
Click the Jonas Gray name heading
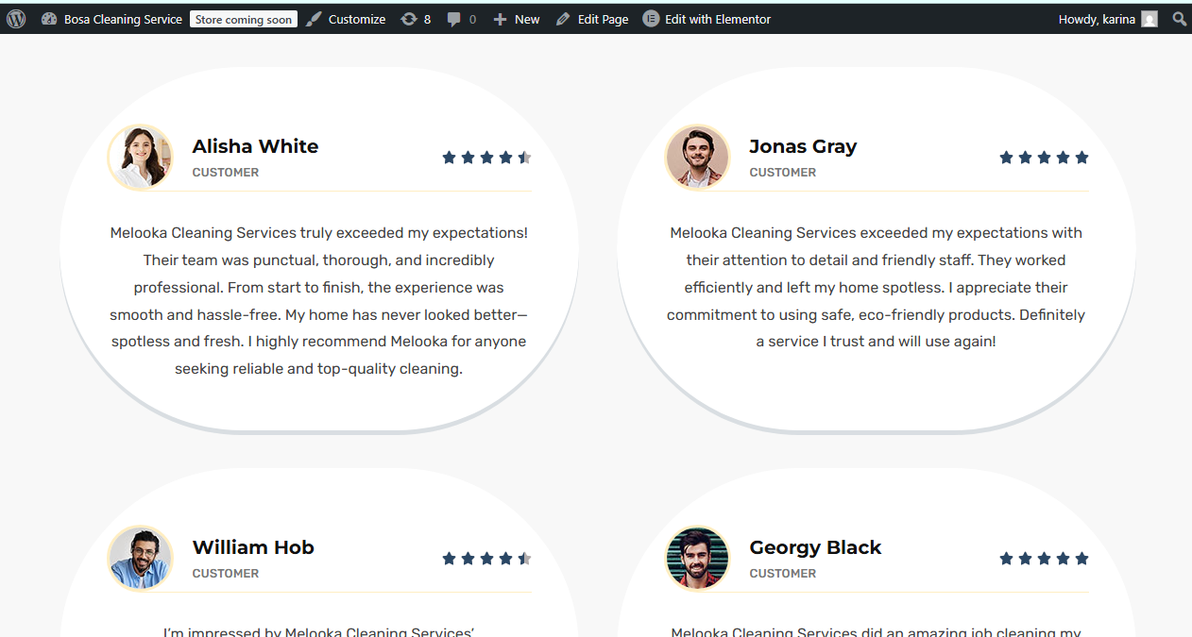pos(803,146)
